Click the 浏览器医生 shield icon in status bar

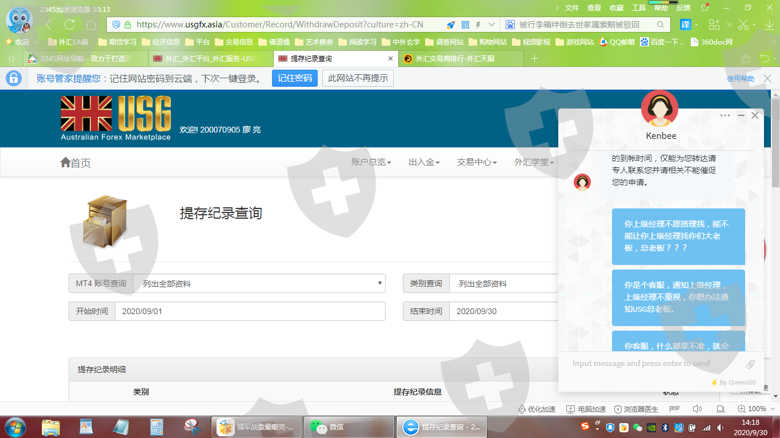pyautogui.click(x=618, y=409)
